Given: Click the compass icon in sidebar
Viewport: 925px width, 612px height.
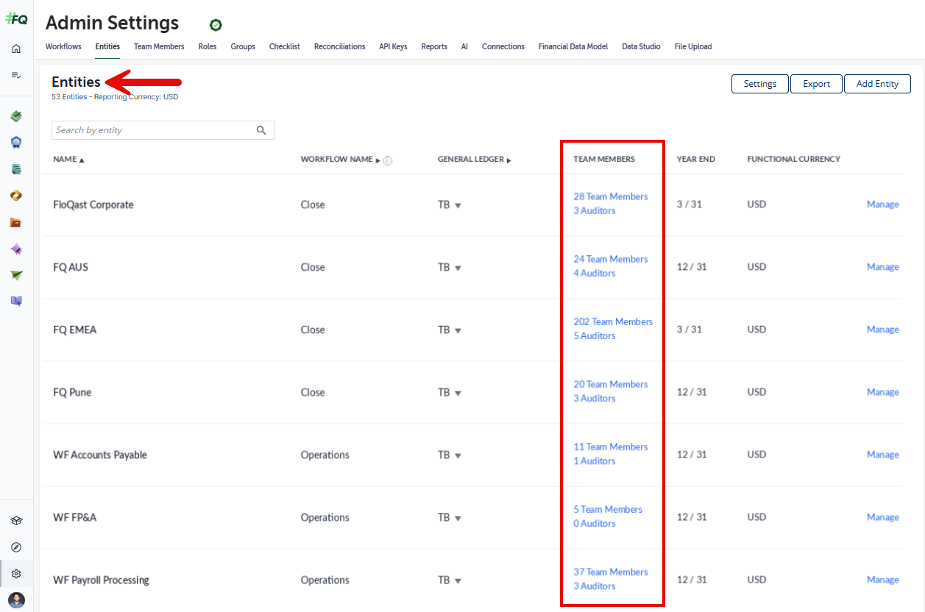Looking at the screenshot, I should tap(16, 547).
